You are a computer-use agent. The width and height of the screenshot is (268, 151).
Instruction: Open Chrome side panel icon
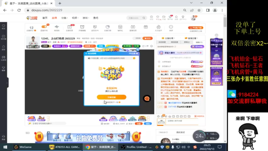[208, 10]
